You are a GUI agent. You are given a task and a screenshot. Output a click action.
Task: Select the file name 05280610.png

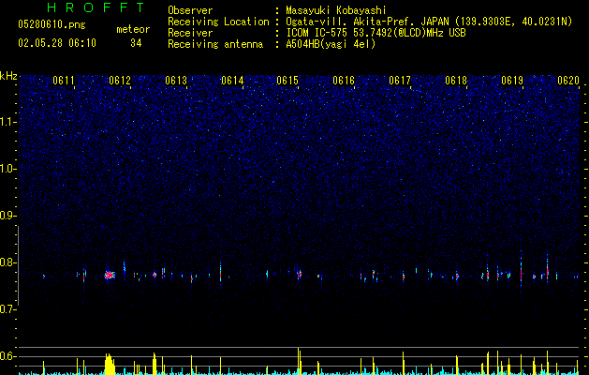pyautogui.click(x=52, y=24)
